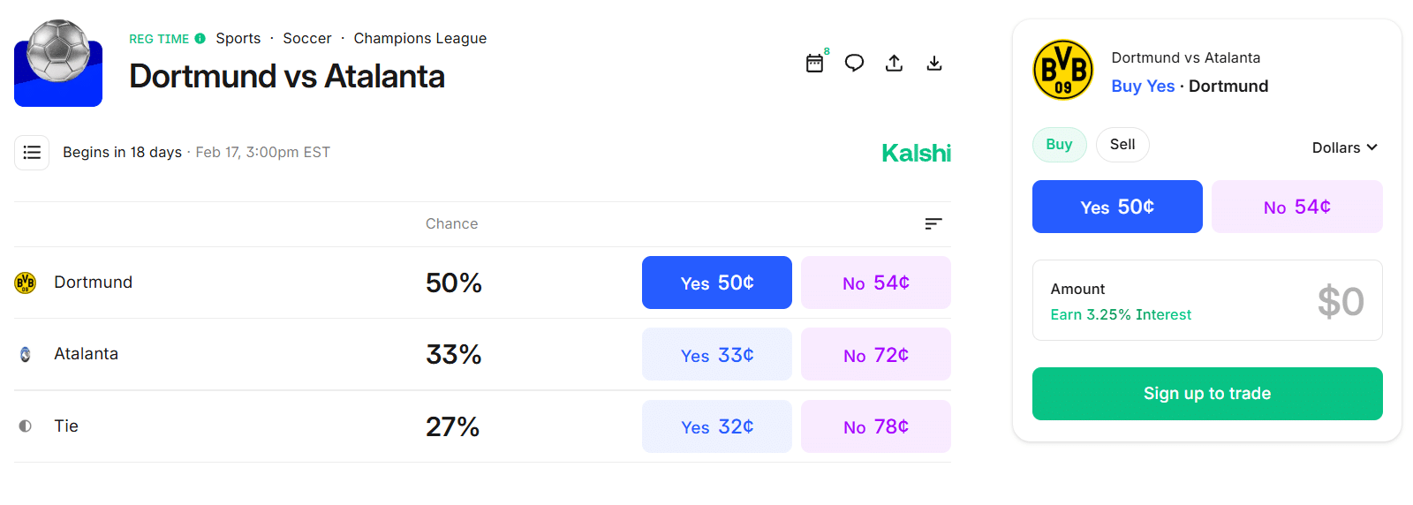Switch to Sell in trade panel
The height and width of the screenshot is (505, 1413).
tap(1122, 145)
